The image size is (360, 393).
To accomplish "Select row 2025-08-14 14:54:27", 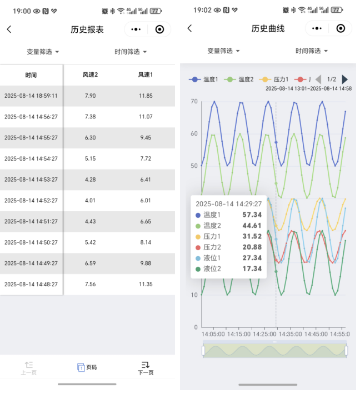I will pos(87,158).
